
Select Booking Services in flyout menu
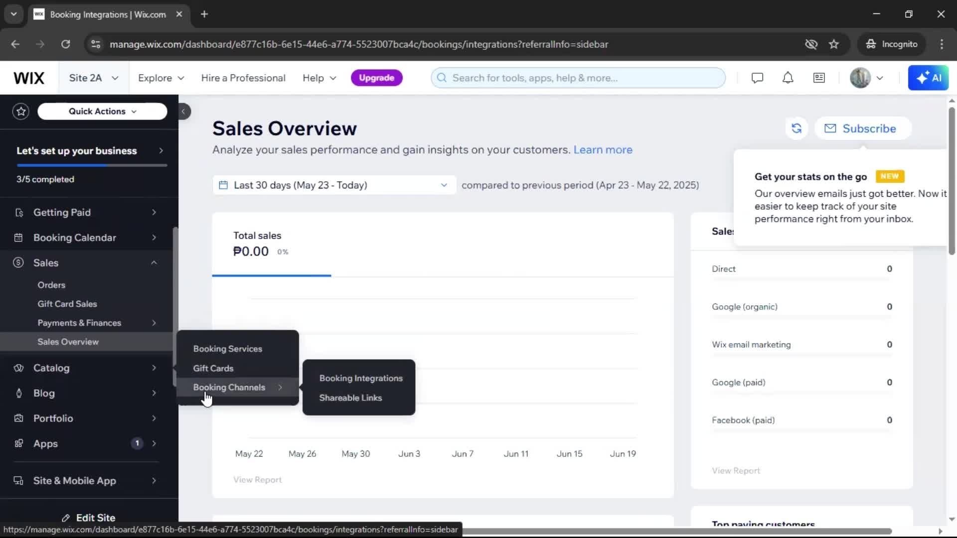point(228,349)
